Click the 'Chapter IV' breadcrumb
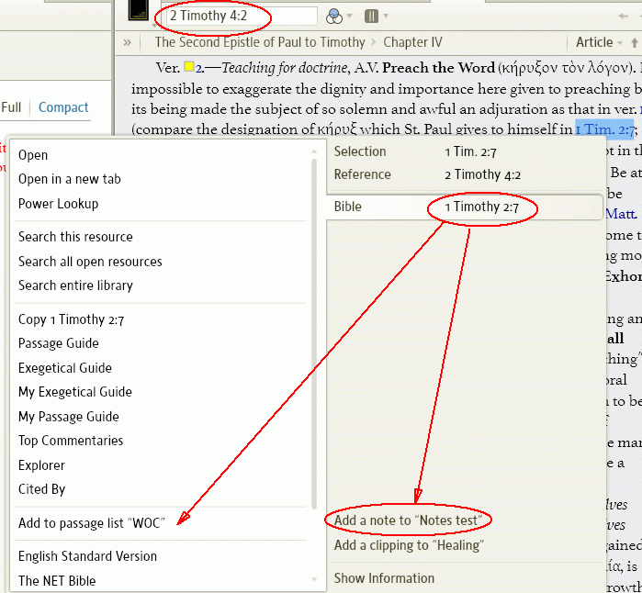 point(412,42)
